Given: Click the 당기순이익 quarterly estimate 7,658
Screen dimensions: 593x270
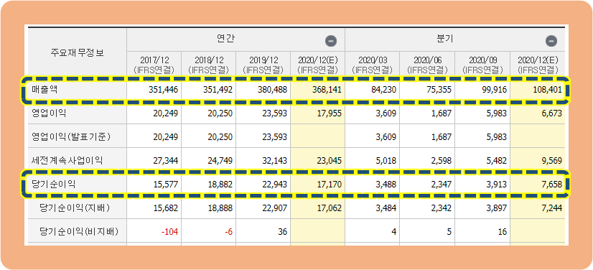Looking at the screenshot, I should coord(551,185).
